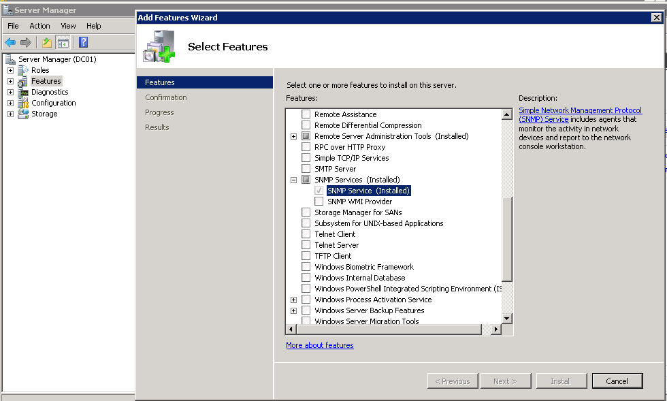Click the Forward arrow toolbar icon
Image resolution: width=667 pixels, height=401 pixels.
(x=26, y=43)
